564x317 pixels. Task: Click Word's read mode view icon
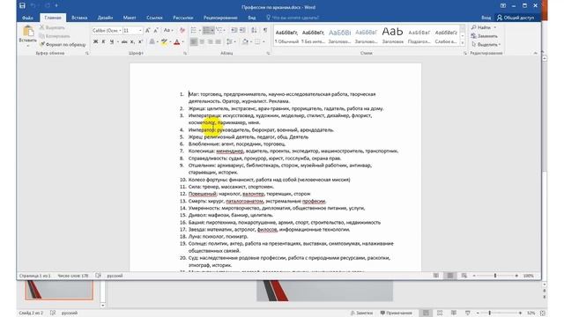tap(436, 276)
